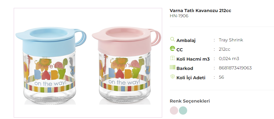Select the pink color option
This screenshot has height=119, width=274.
pos(174,110)
